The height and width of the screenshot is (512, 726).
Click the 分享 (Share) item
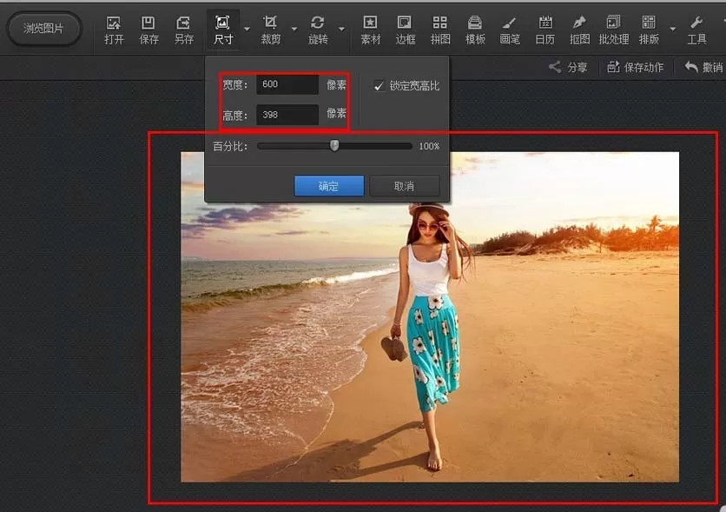[x=568, y=67]
